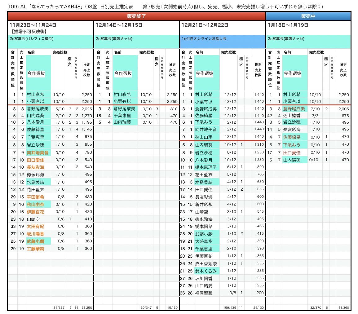Click the total 24,100 at the table bottom
The image size is (358, 314).
pos(259,307)
